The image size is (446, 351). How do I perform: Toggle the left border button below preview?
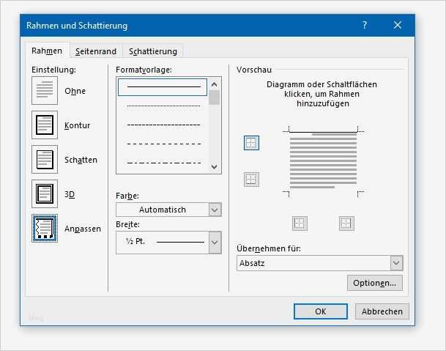[x=300, y=223]
